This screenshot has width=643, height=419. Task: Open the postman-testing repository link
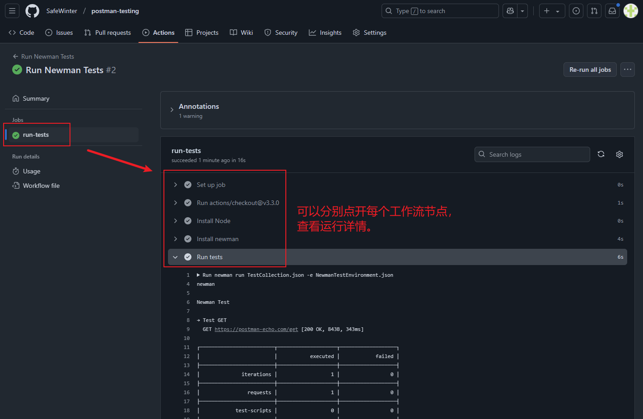point(115,11)
